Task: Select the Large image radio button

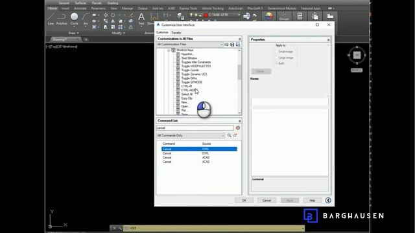Action: [277, 58]
